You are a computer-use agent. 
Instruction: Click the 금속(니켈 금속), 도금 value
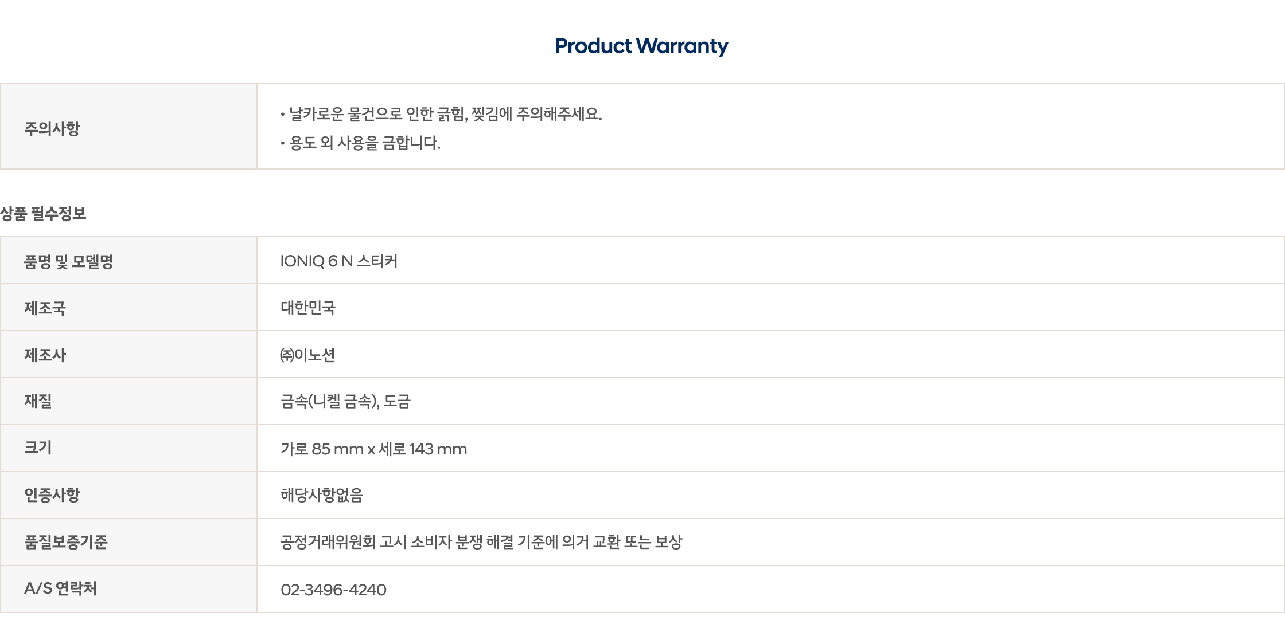pos(345,401)
